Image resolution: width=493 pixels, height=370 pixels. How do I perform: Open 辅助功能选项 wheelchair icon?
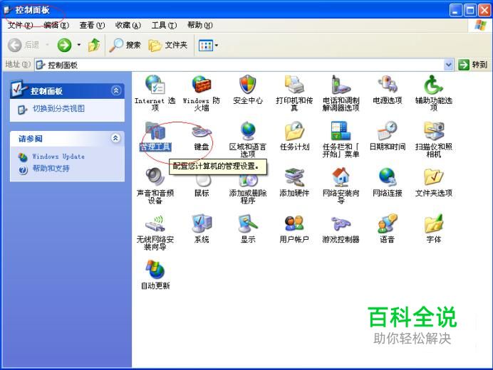pos(434,85)
